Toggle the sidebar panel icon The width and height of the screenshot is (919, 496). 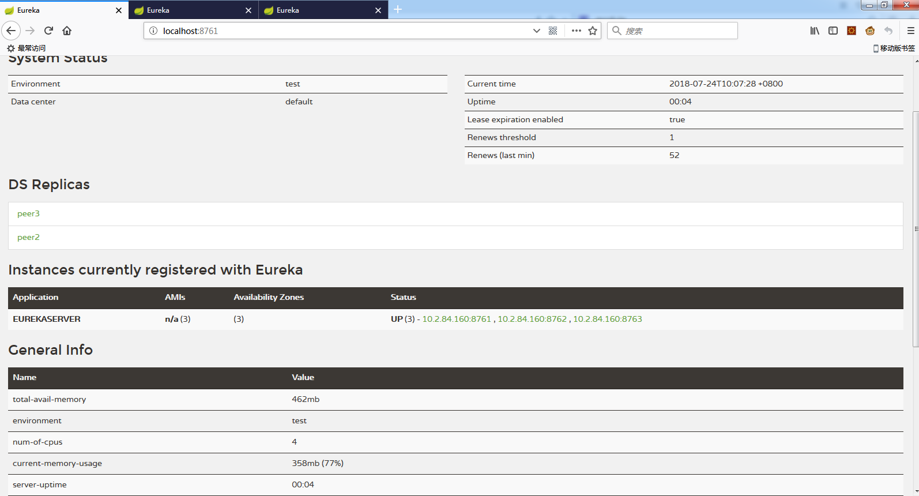[x=833, y=31]
